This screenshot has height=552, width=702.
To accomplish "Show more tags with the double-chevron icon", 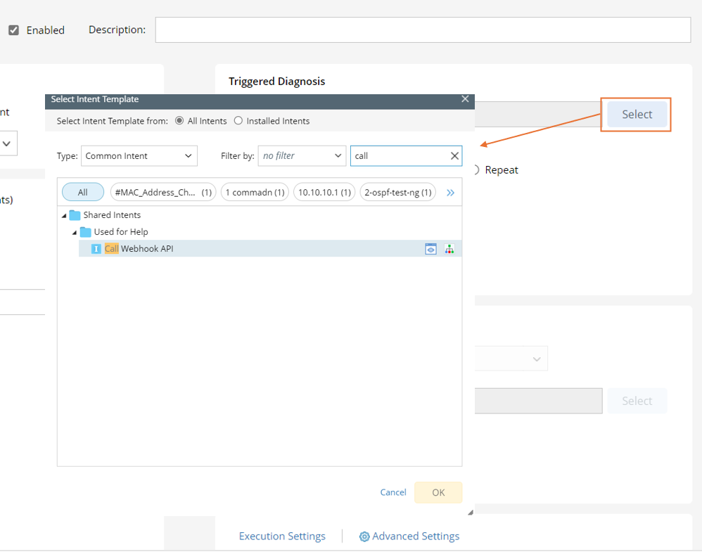I will [450, 192].
